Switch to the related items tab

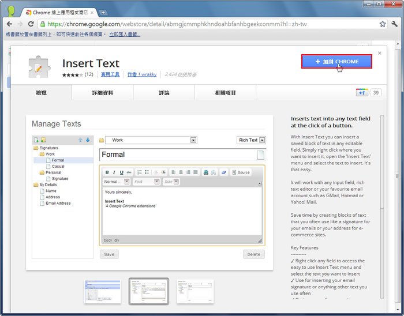pos(225,93)
